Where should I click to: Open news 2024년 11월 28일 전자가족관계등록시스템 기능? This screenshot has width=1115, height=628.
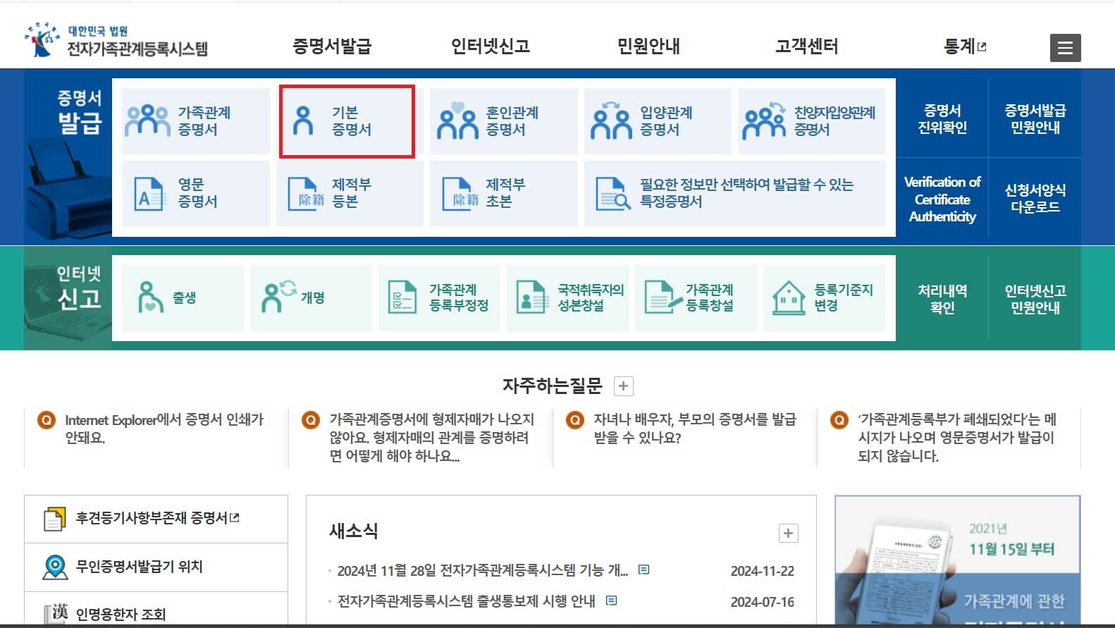click(x=482, y=570)
